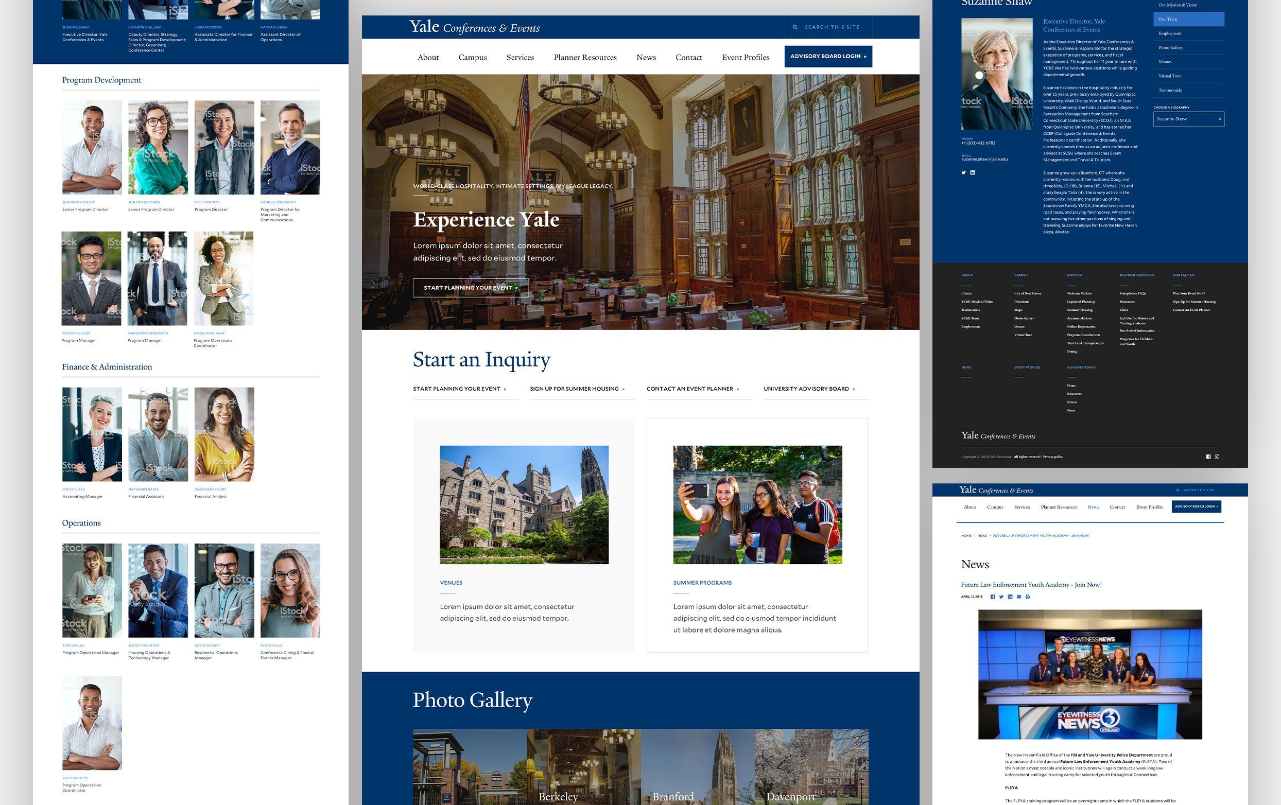The width and height of the screenshot is (1281, 805).
Task: Click the print icon on the news article
Action: tap(1028, 597)
